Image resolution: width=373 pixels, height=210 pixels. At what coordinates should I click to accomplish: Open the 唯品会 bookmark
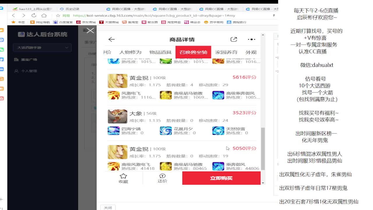click(193, 22)
